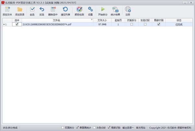Click the 选中 column header

(x=17, y=20)
